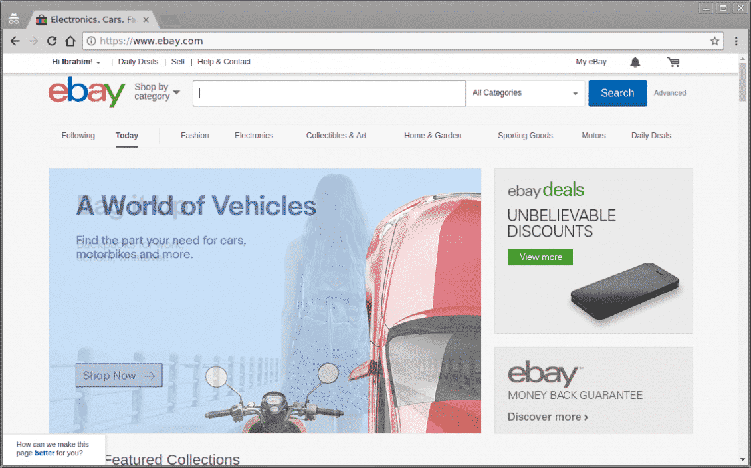
Task: Open the Home & Garden tab
Action: pos(433,136)
